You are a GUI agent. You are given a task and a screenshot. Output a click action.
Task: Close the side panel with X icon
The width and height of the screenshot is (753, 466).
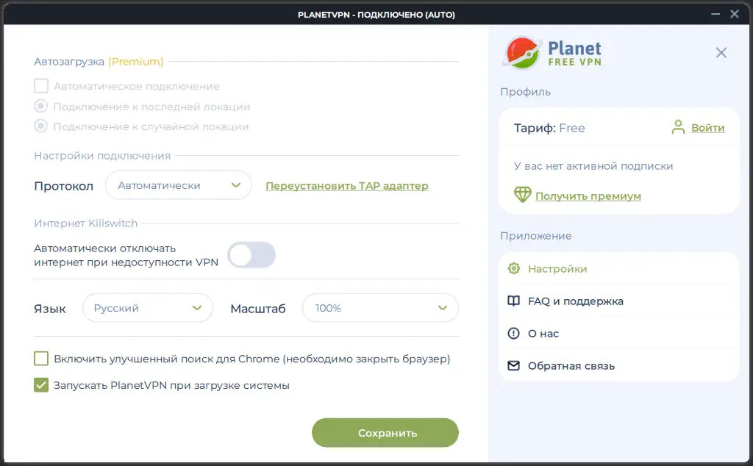pos(721,53)
